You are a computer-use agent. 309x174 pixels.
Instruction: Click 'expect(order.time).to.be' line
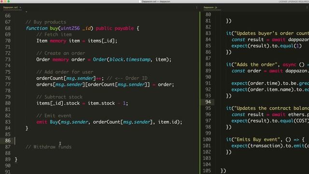[270, 83]
